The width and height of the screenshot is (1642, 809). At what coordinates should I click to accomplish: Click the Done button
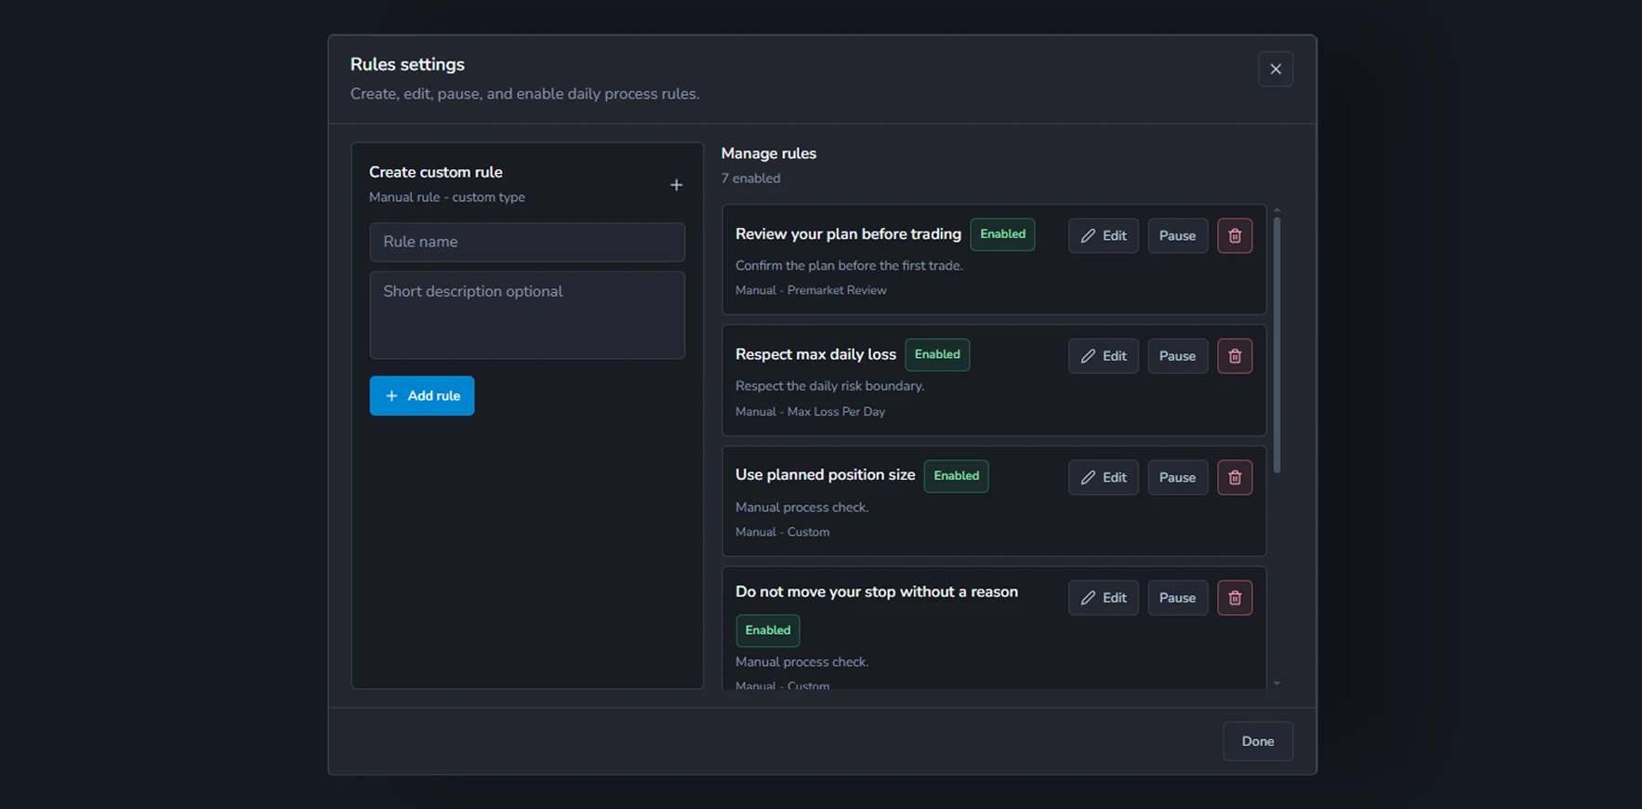pyautogui.click(x=1257, y=741)
